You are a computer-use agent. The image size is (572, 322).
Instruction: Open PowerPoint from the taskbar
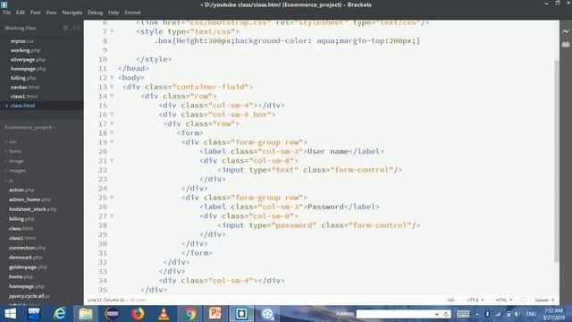(215, 314)
